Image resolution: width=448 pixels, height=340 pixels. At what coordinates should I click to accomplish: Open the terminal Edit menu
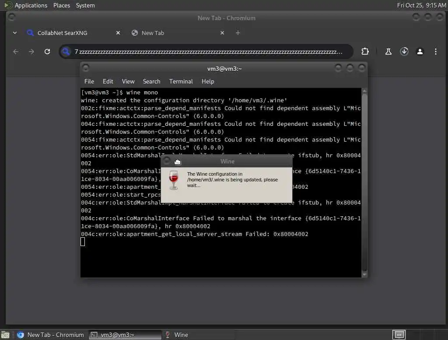108,81
